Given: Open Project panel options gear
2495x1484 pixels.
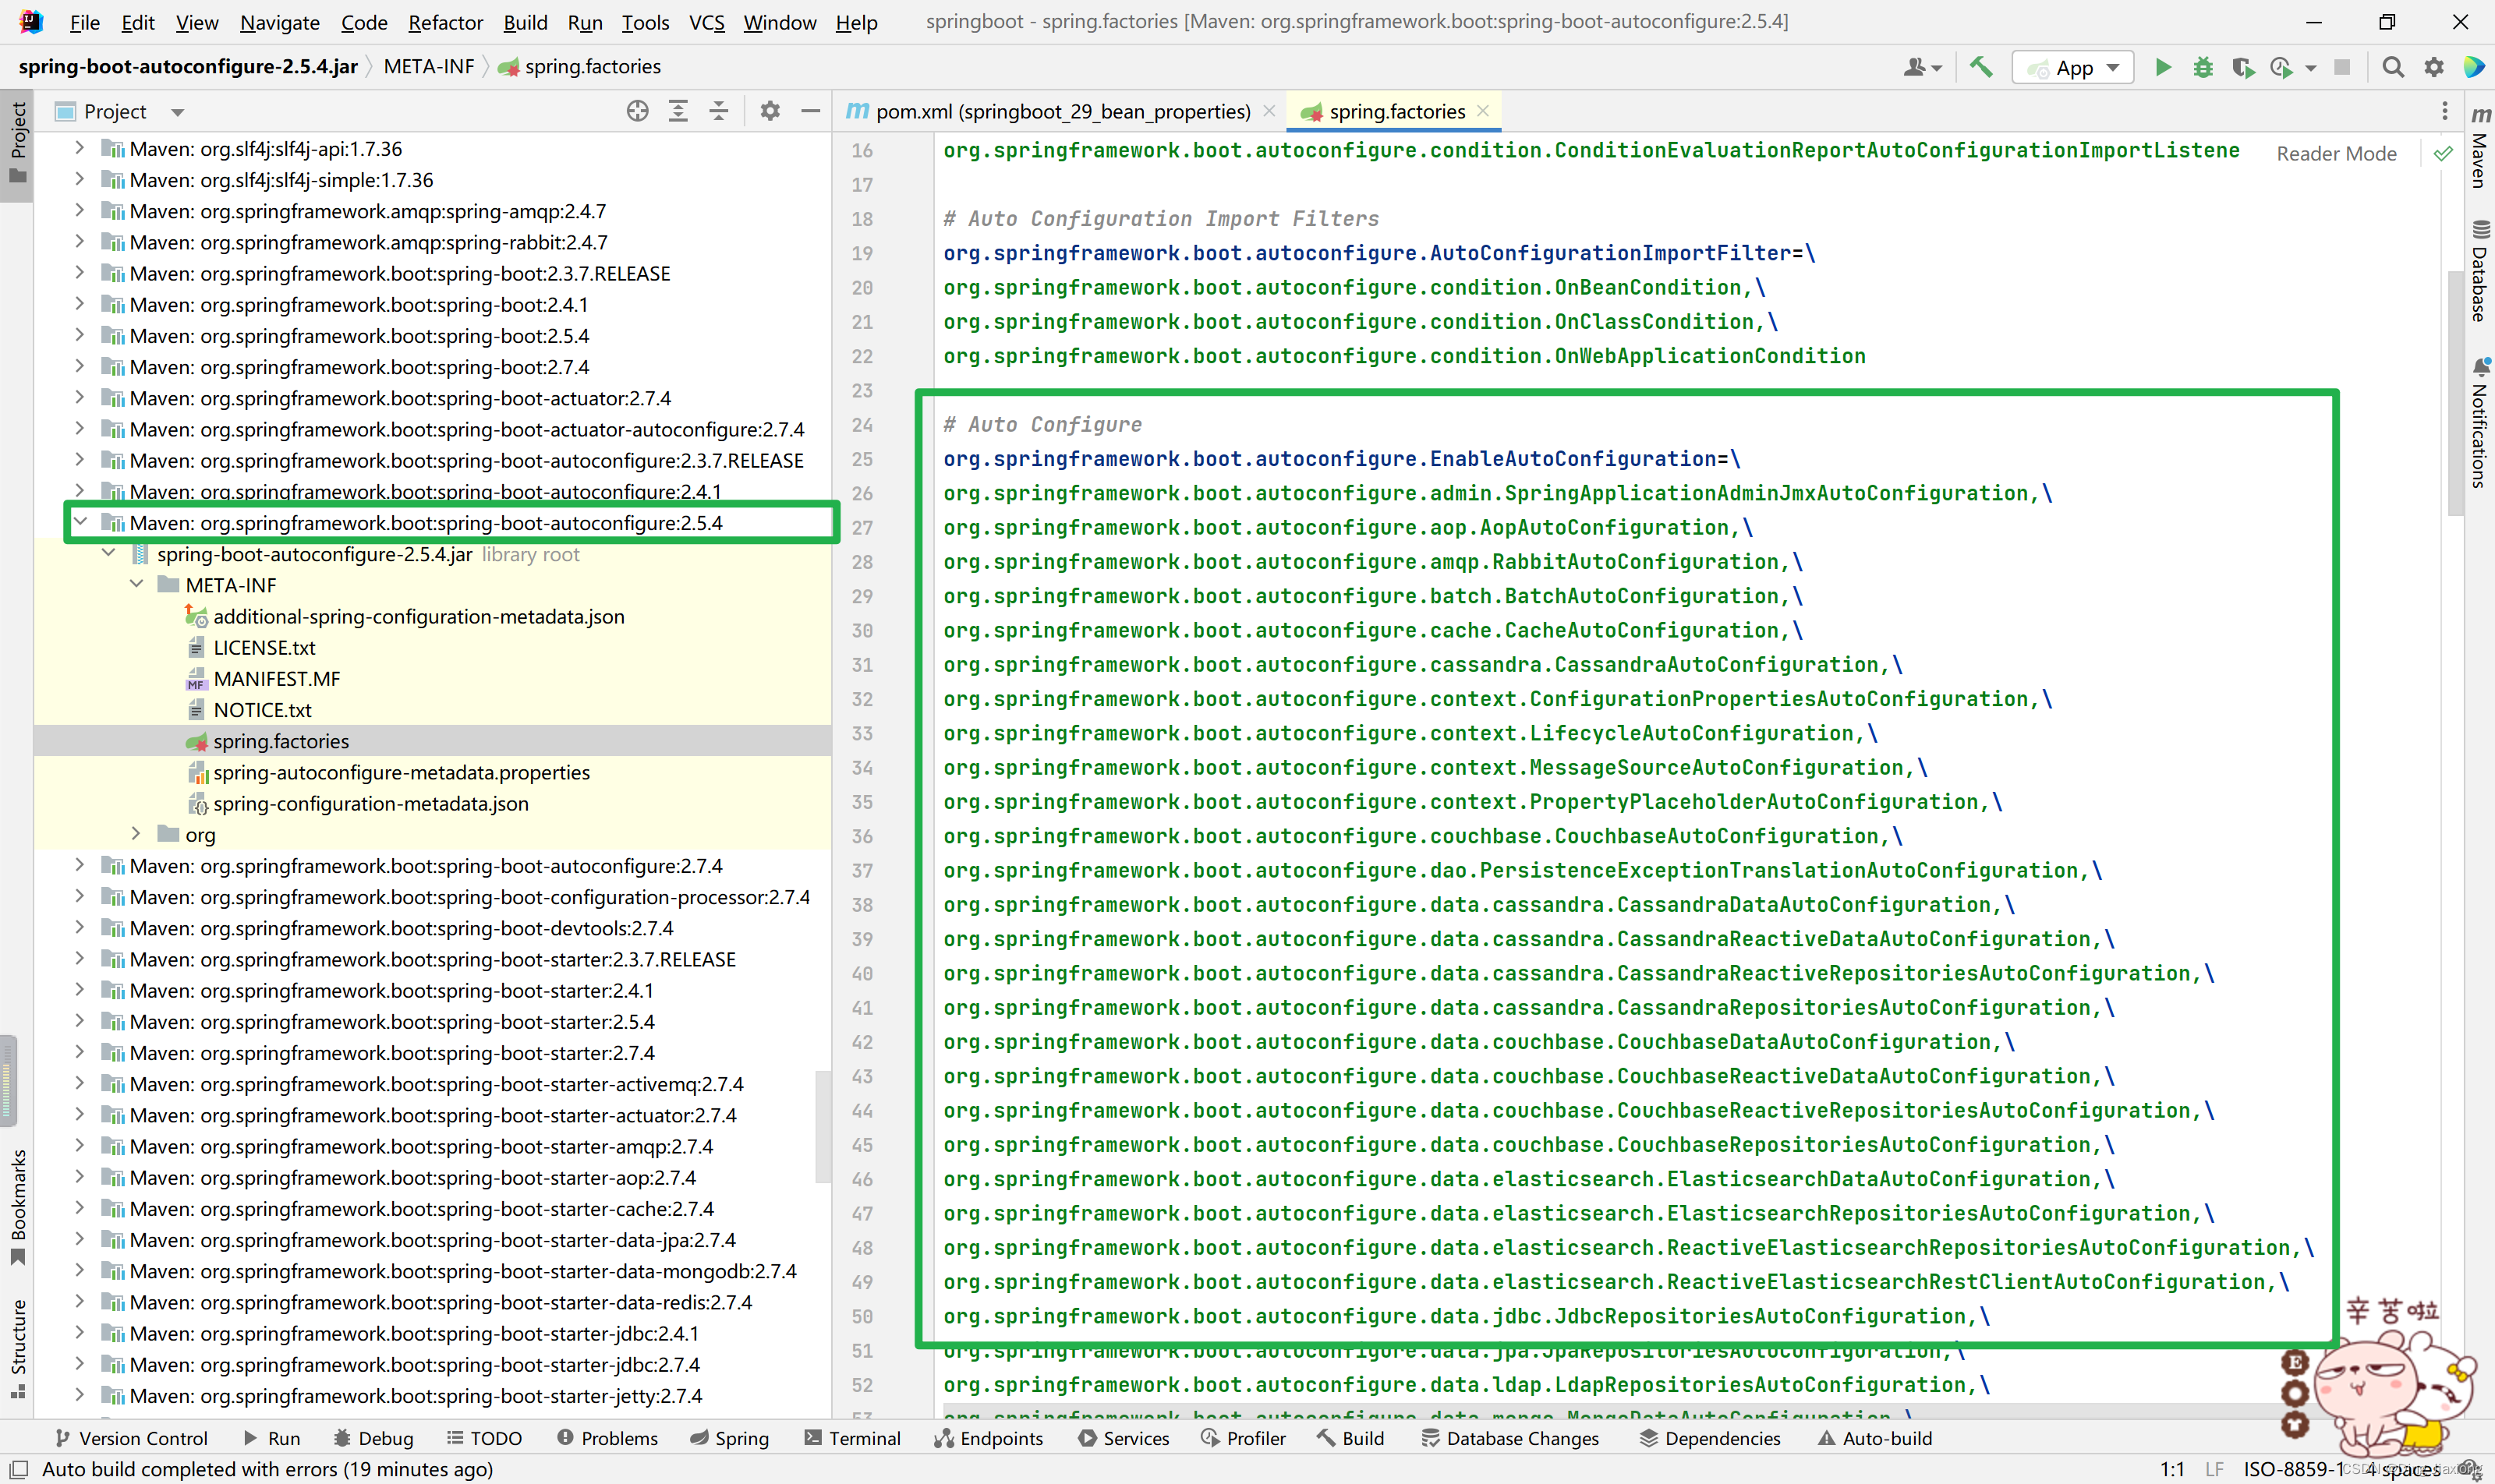Looking at the screenshot, I should (770, 111).
